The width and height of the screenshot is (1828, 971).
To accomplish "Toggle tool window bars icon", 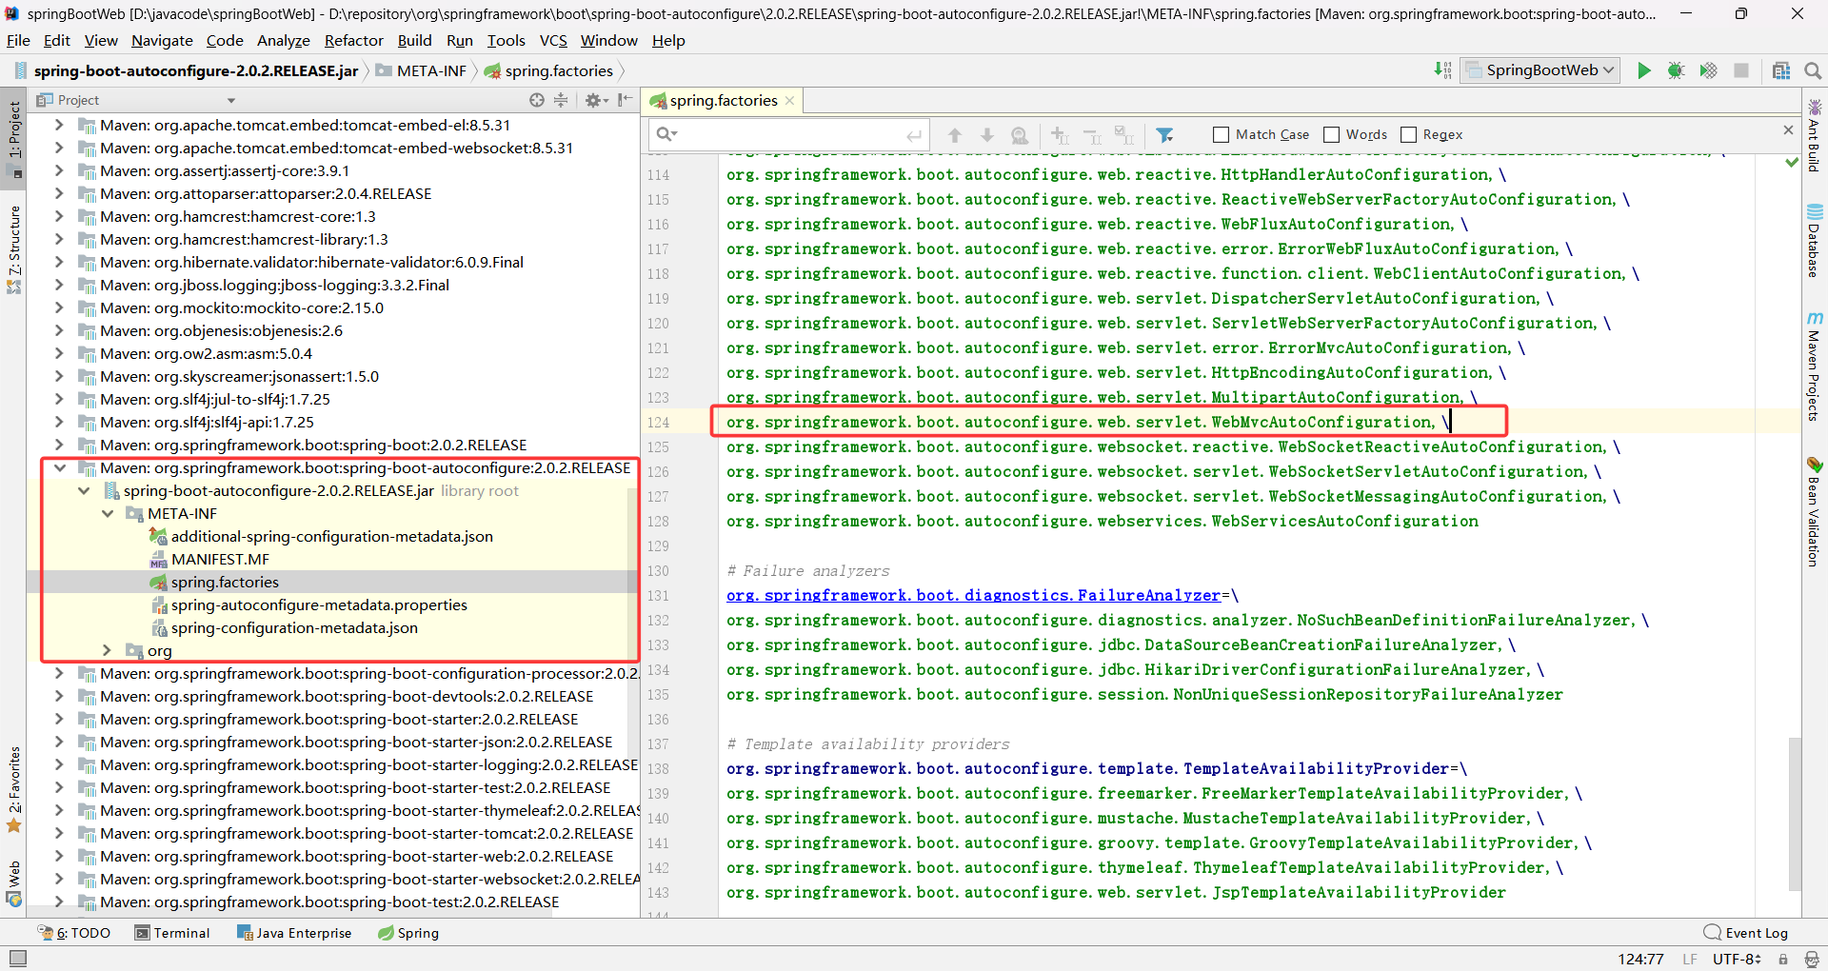I will click(x=17, y=959).
